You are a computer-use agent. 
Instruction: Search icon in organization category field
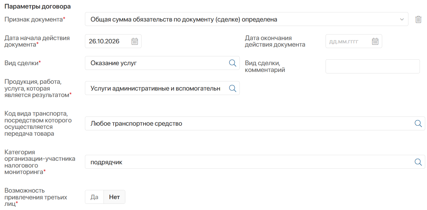click(418, 162)
